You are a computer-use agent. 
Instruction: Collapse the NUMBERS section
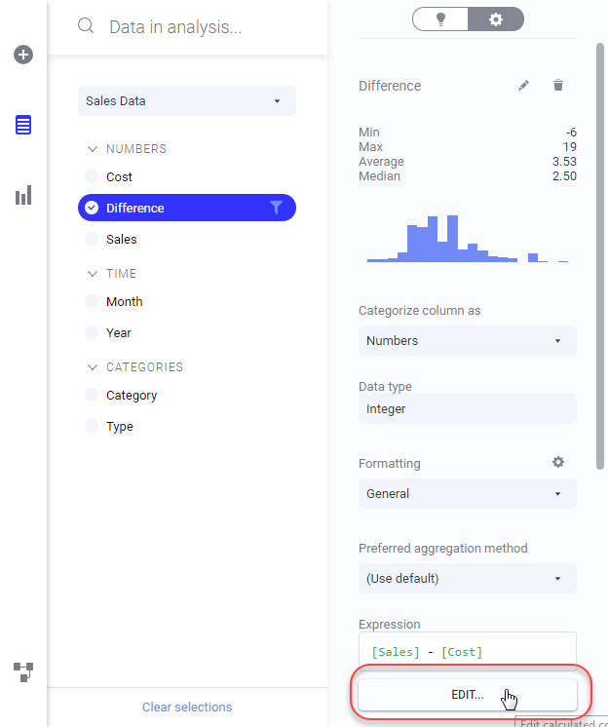coord(93,149)
